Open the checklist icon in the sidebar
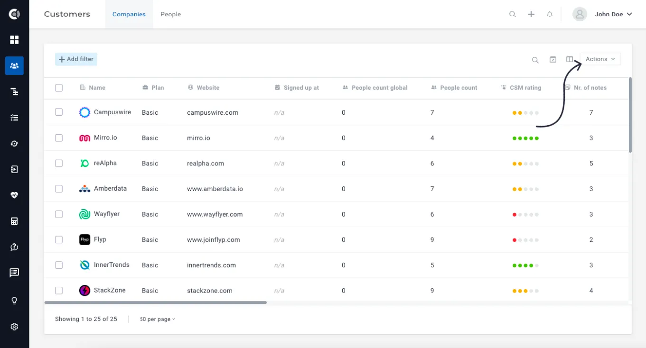The width and height of the screenshot is (646, 348). pos(14,118)
